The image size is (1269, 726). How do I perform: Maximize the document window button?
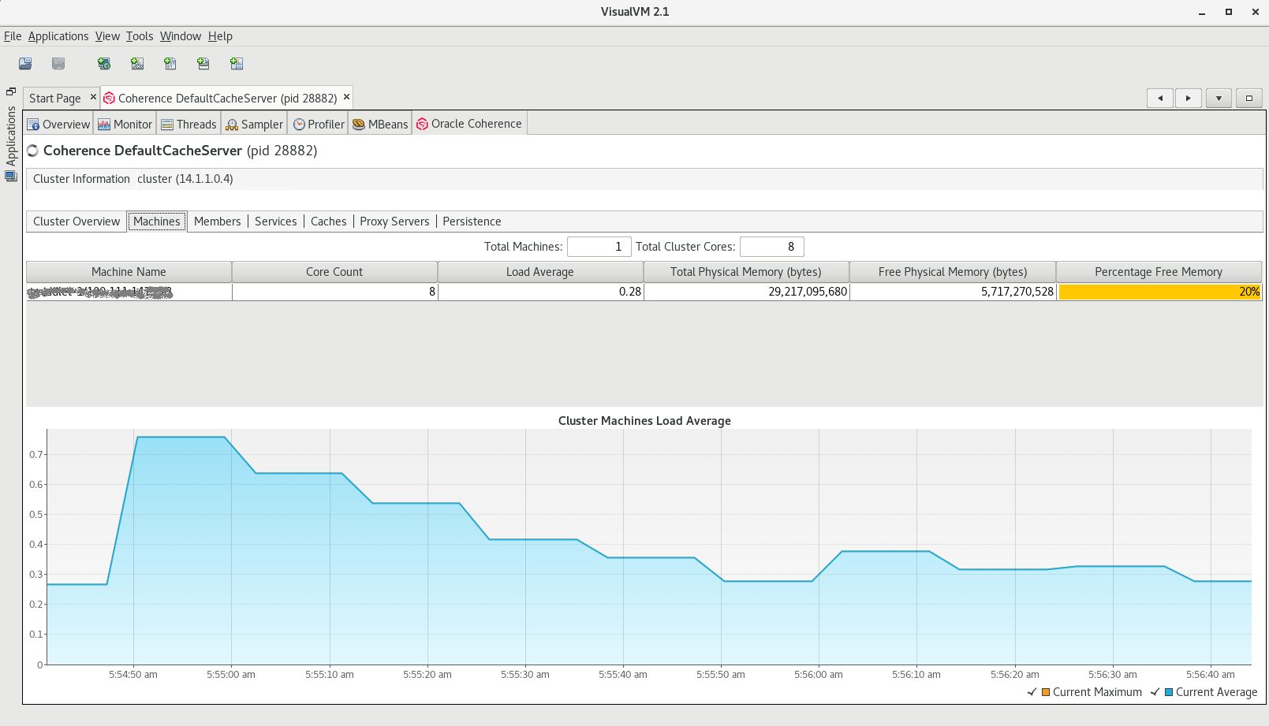coord(1249,99)
